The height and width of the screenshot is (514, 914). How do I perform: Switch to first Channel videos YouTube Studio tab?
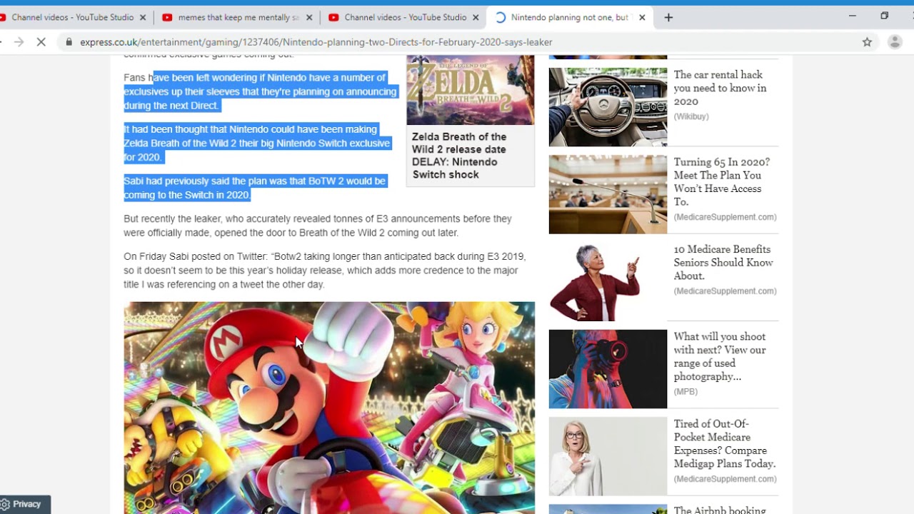[71, 17]
